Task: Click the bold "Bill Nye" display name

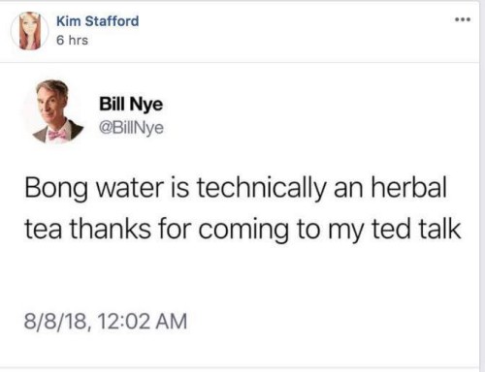Action: (131, 105)
